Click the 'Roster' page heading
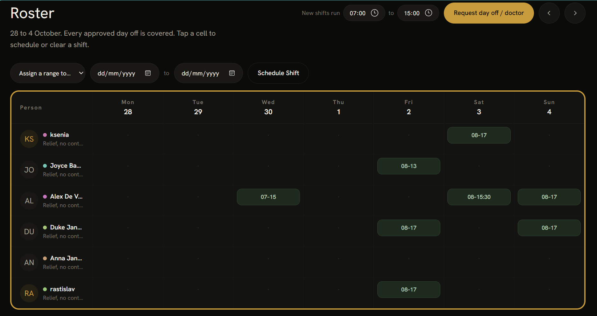This screenshot has width=597, height=316. (32, 13)
